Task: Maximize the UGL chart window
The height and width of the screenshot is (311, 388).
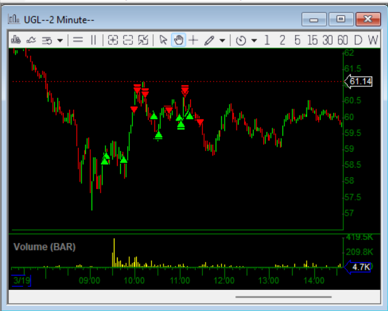Action: click(341, 19)
